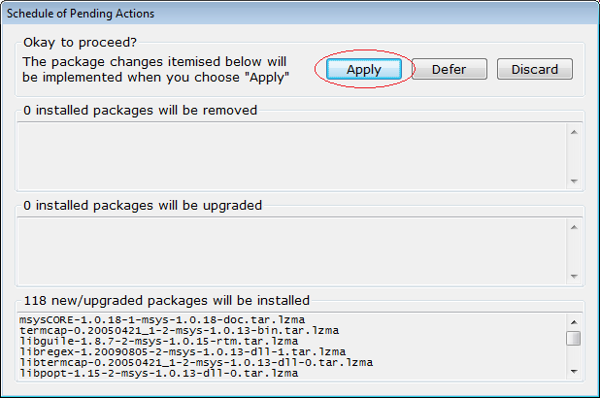The width and height of the screenshot is (600, 398).
Task: Click inside the empty removed packages box
Action: pos(292,156)
